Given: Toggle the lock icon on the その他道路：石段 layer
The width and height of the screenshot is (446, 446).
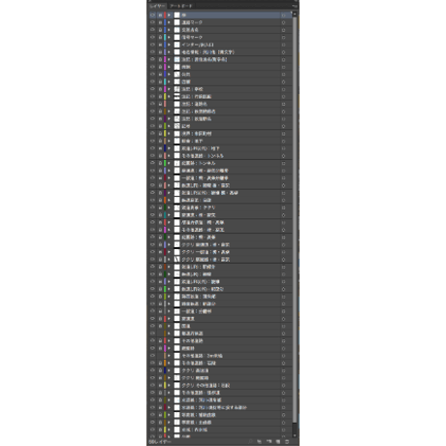Looking at the screenshot, I should (x=160, y=363).
